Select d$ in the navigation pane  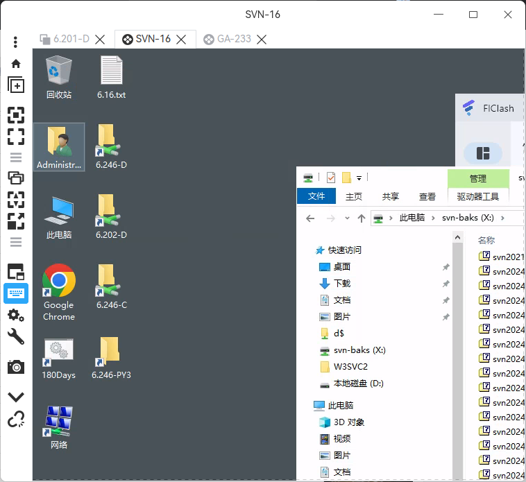(332, 333)
